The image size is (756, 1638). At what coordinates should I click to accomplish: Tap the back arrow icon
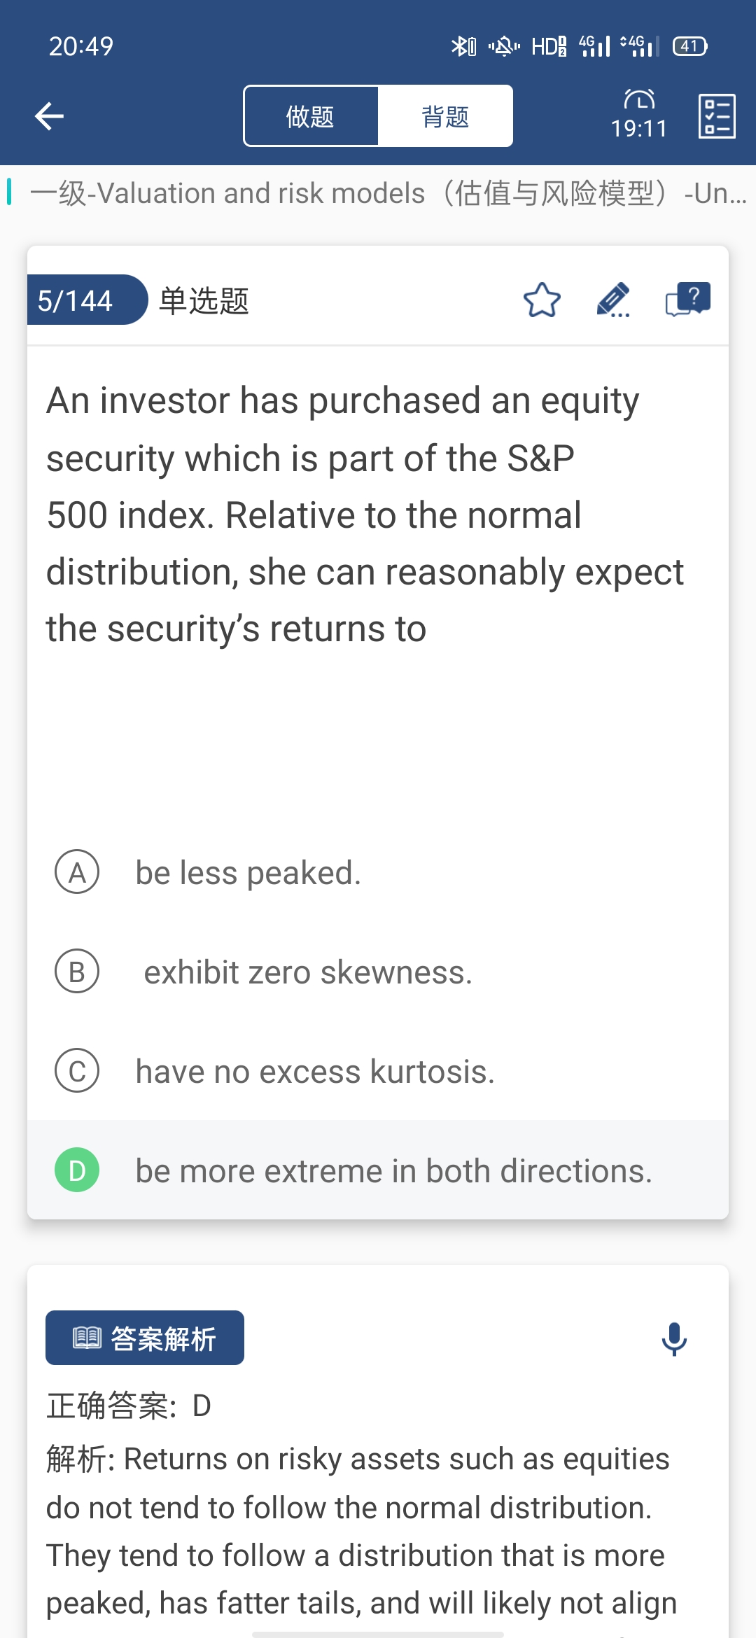pyautogui.click(x=49, y=116)
